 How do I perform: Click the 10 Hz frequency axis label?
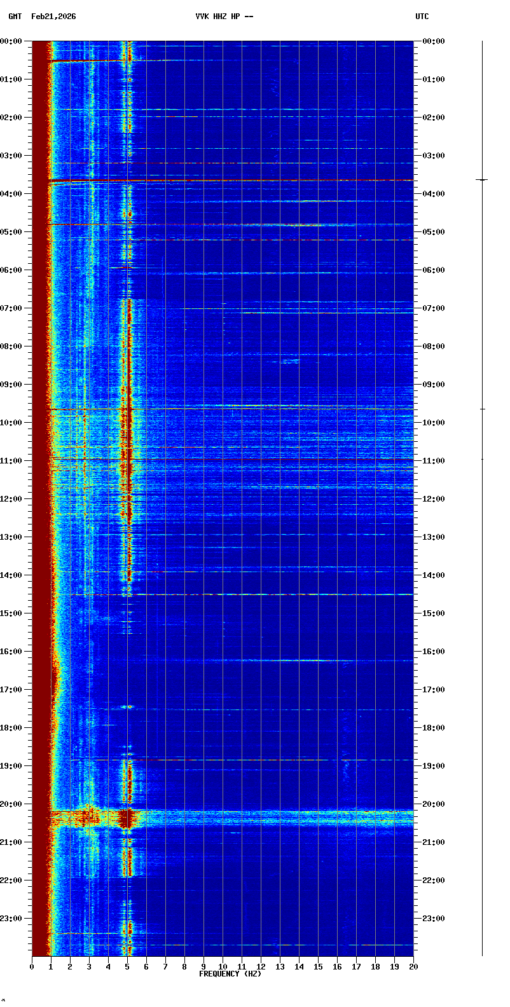tap(223, 967)
